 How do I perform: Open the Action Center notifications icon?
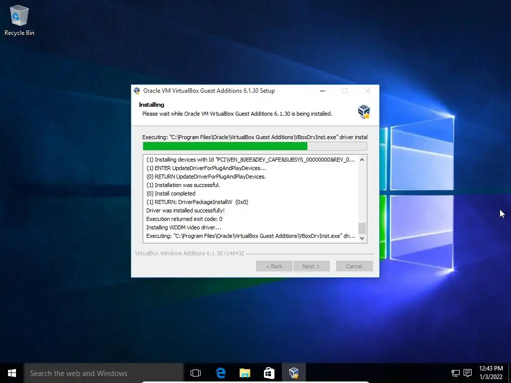468,373
